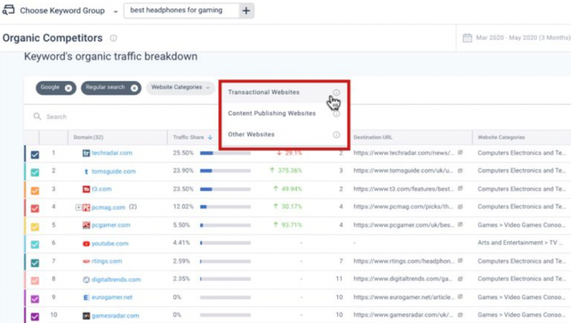Open the pcmag.com domain link
The height and width of the screenshot is (323, 571).
pos(108,207)
